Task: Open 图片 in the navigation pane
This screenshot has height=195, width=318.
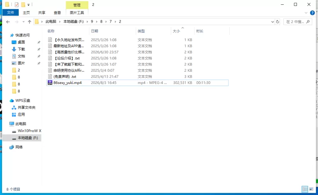Action: [x=21, y=63]
